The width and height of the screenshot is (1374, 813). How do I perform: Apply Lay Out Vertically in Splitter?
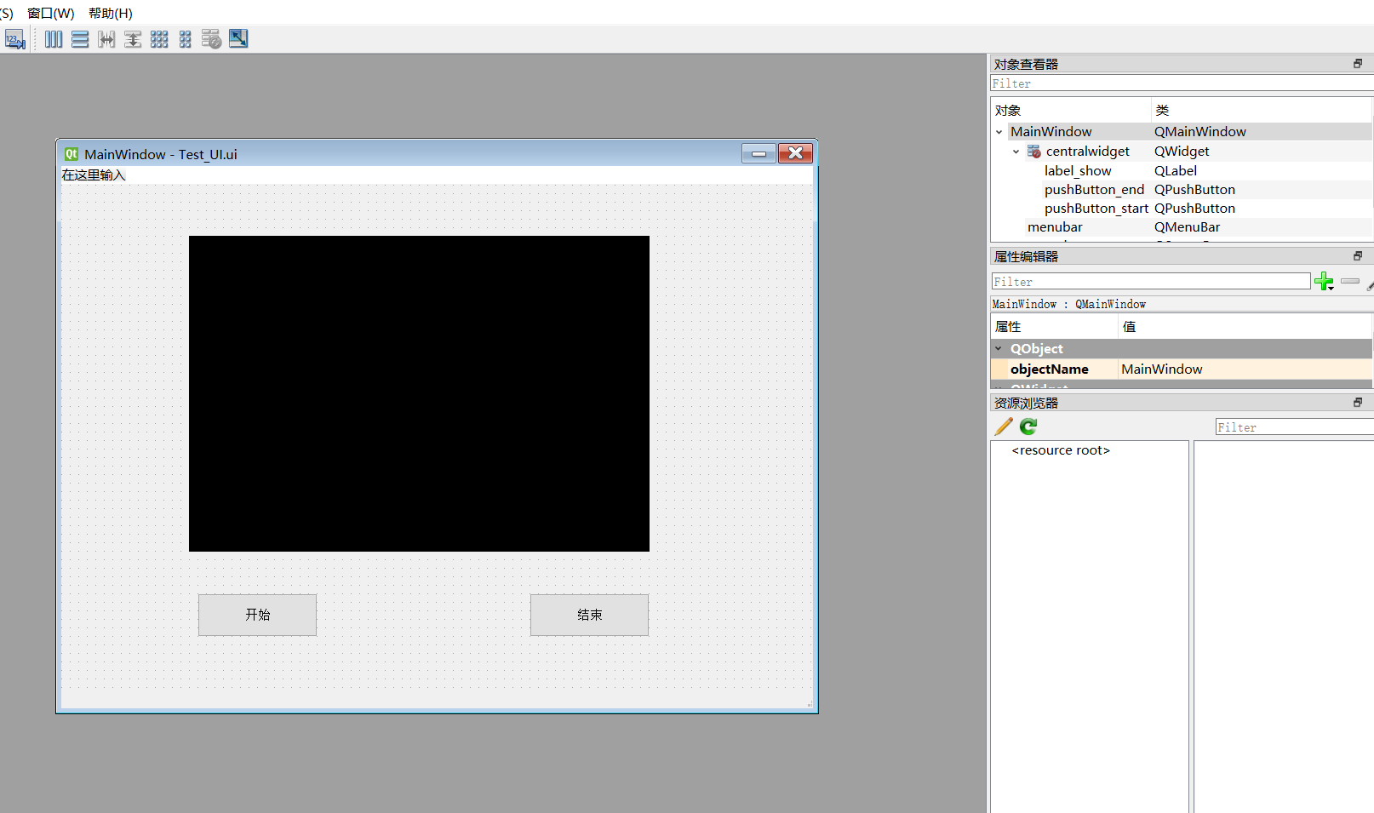click(133, 39)
